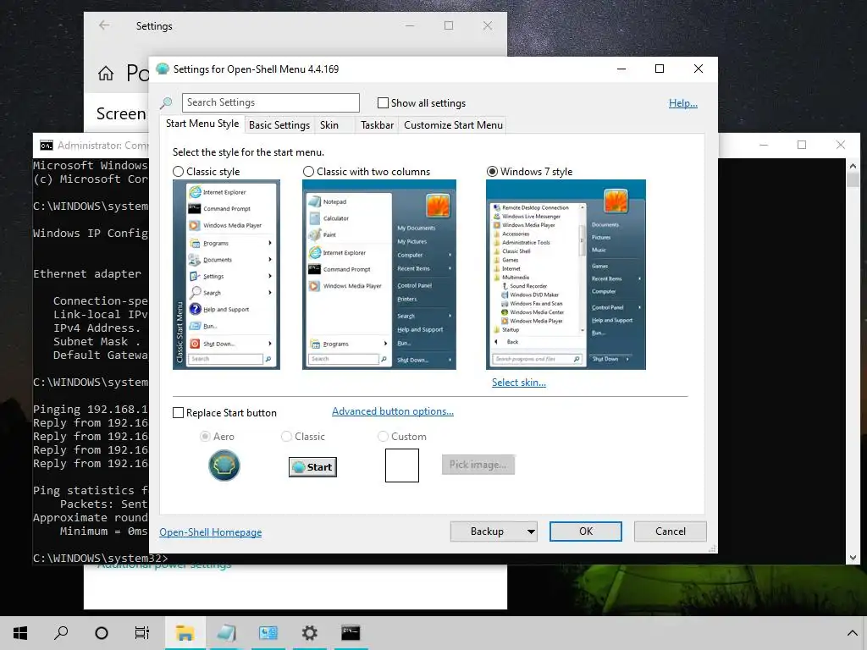Click the Cancel button
This screenshot has width=867, height=650.
[x=671, y=532]
